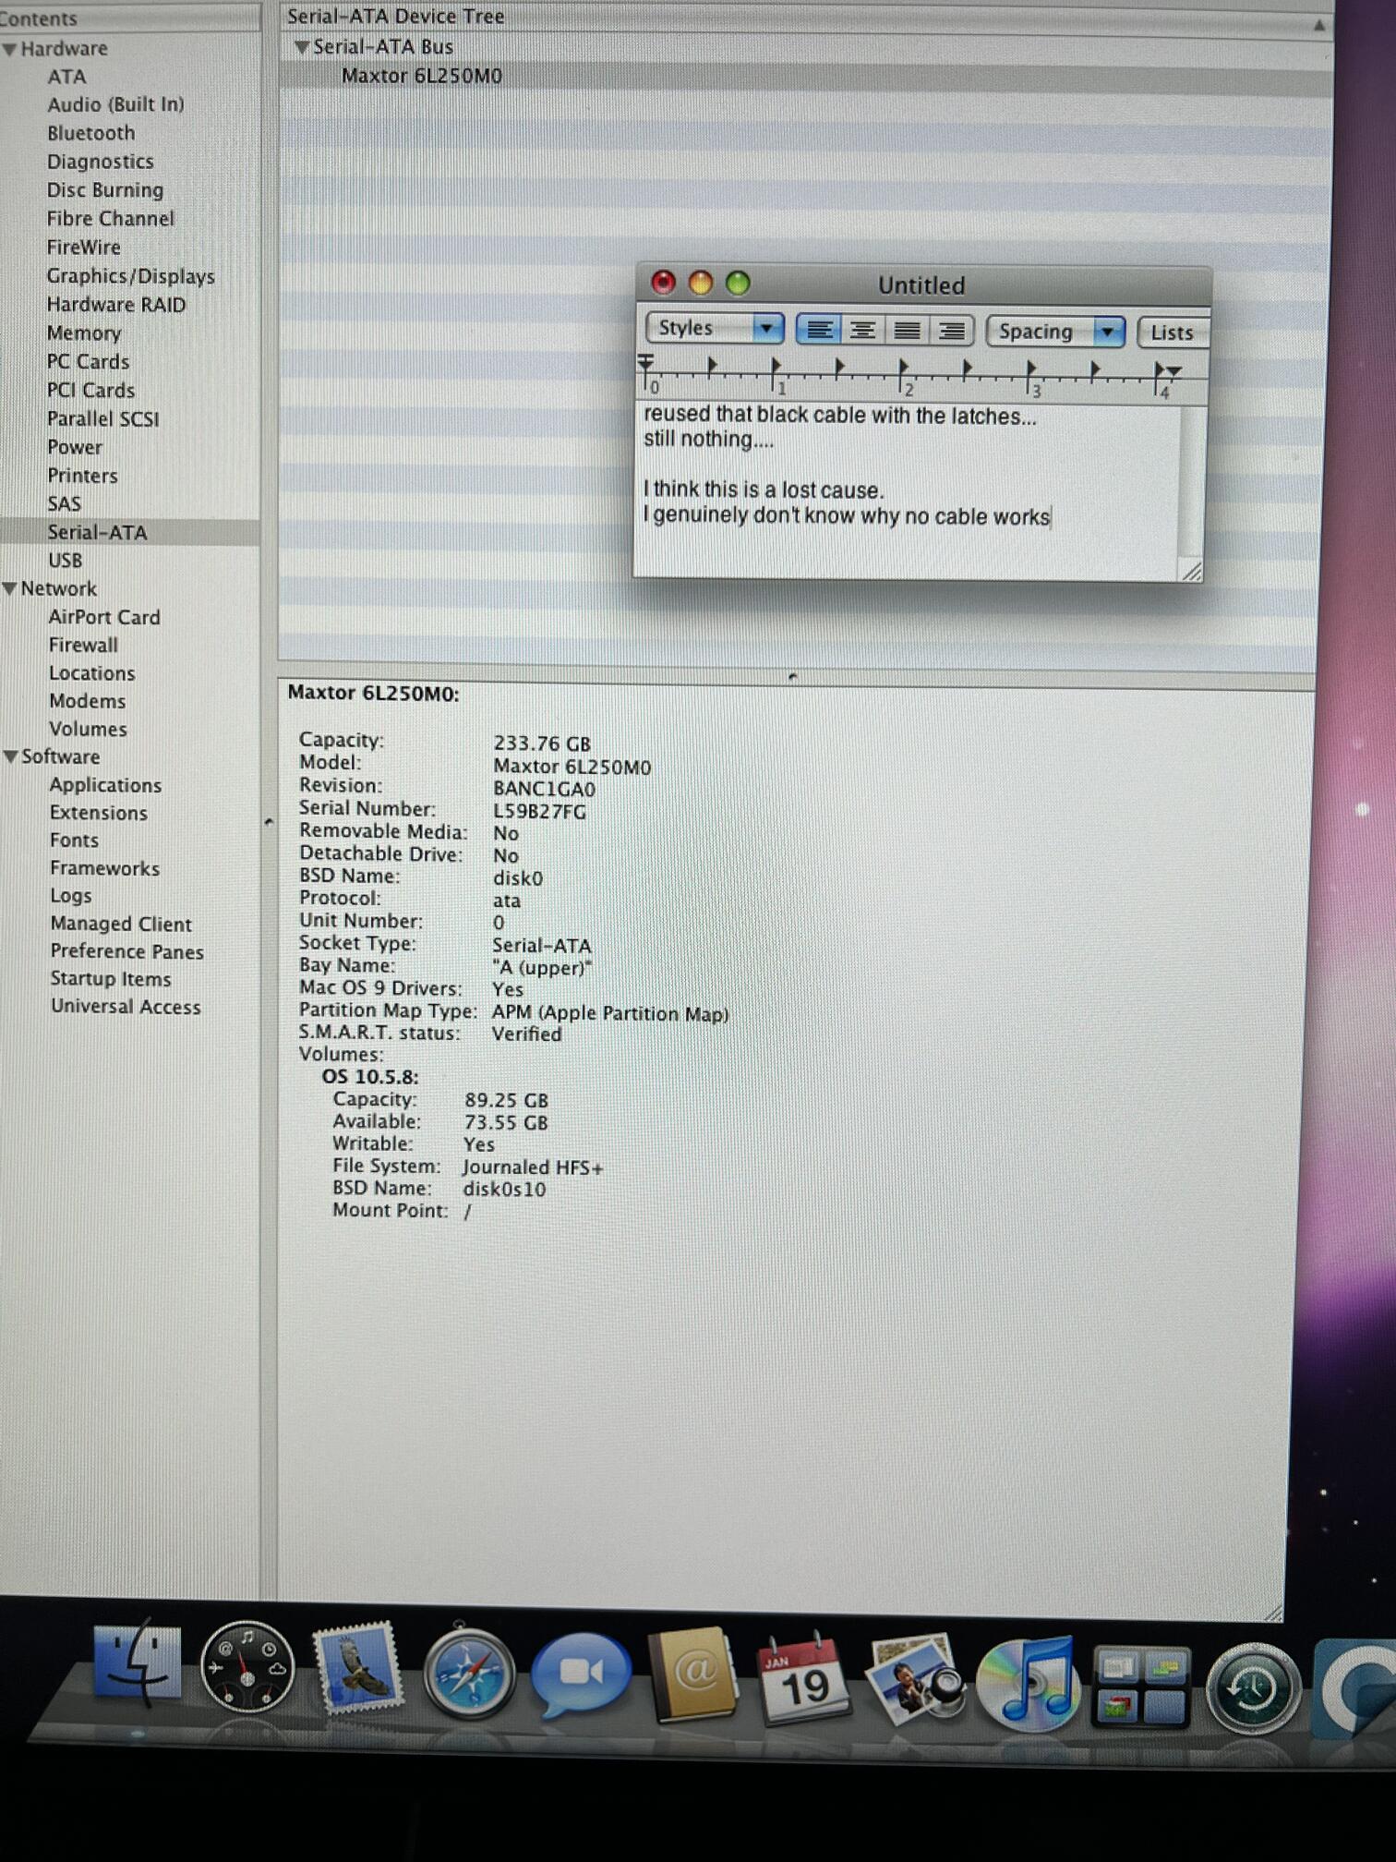The width and height of the screenshot is (1396, 1862).
Task: Open Graphics/Displays in the sidebar
Action: pyautogui.click(x=131, y=276)
